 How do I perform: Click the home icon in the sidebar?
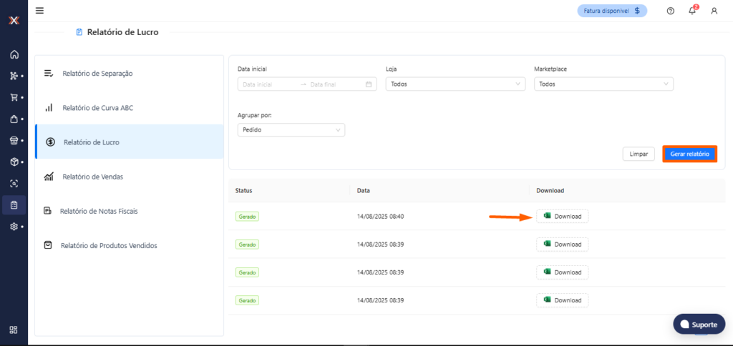click(14, 54)
